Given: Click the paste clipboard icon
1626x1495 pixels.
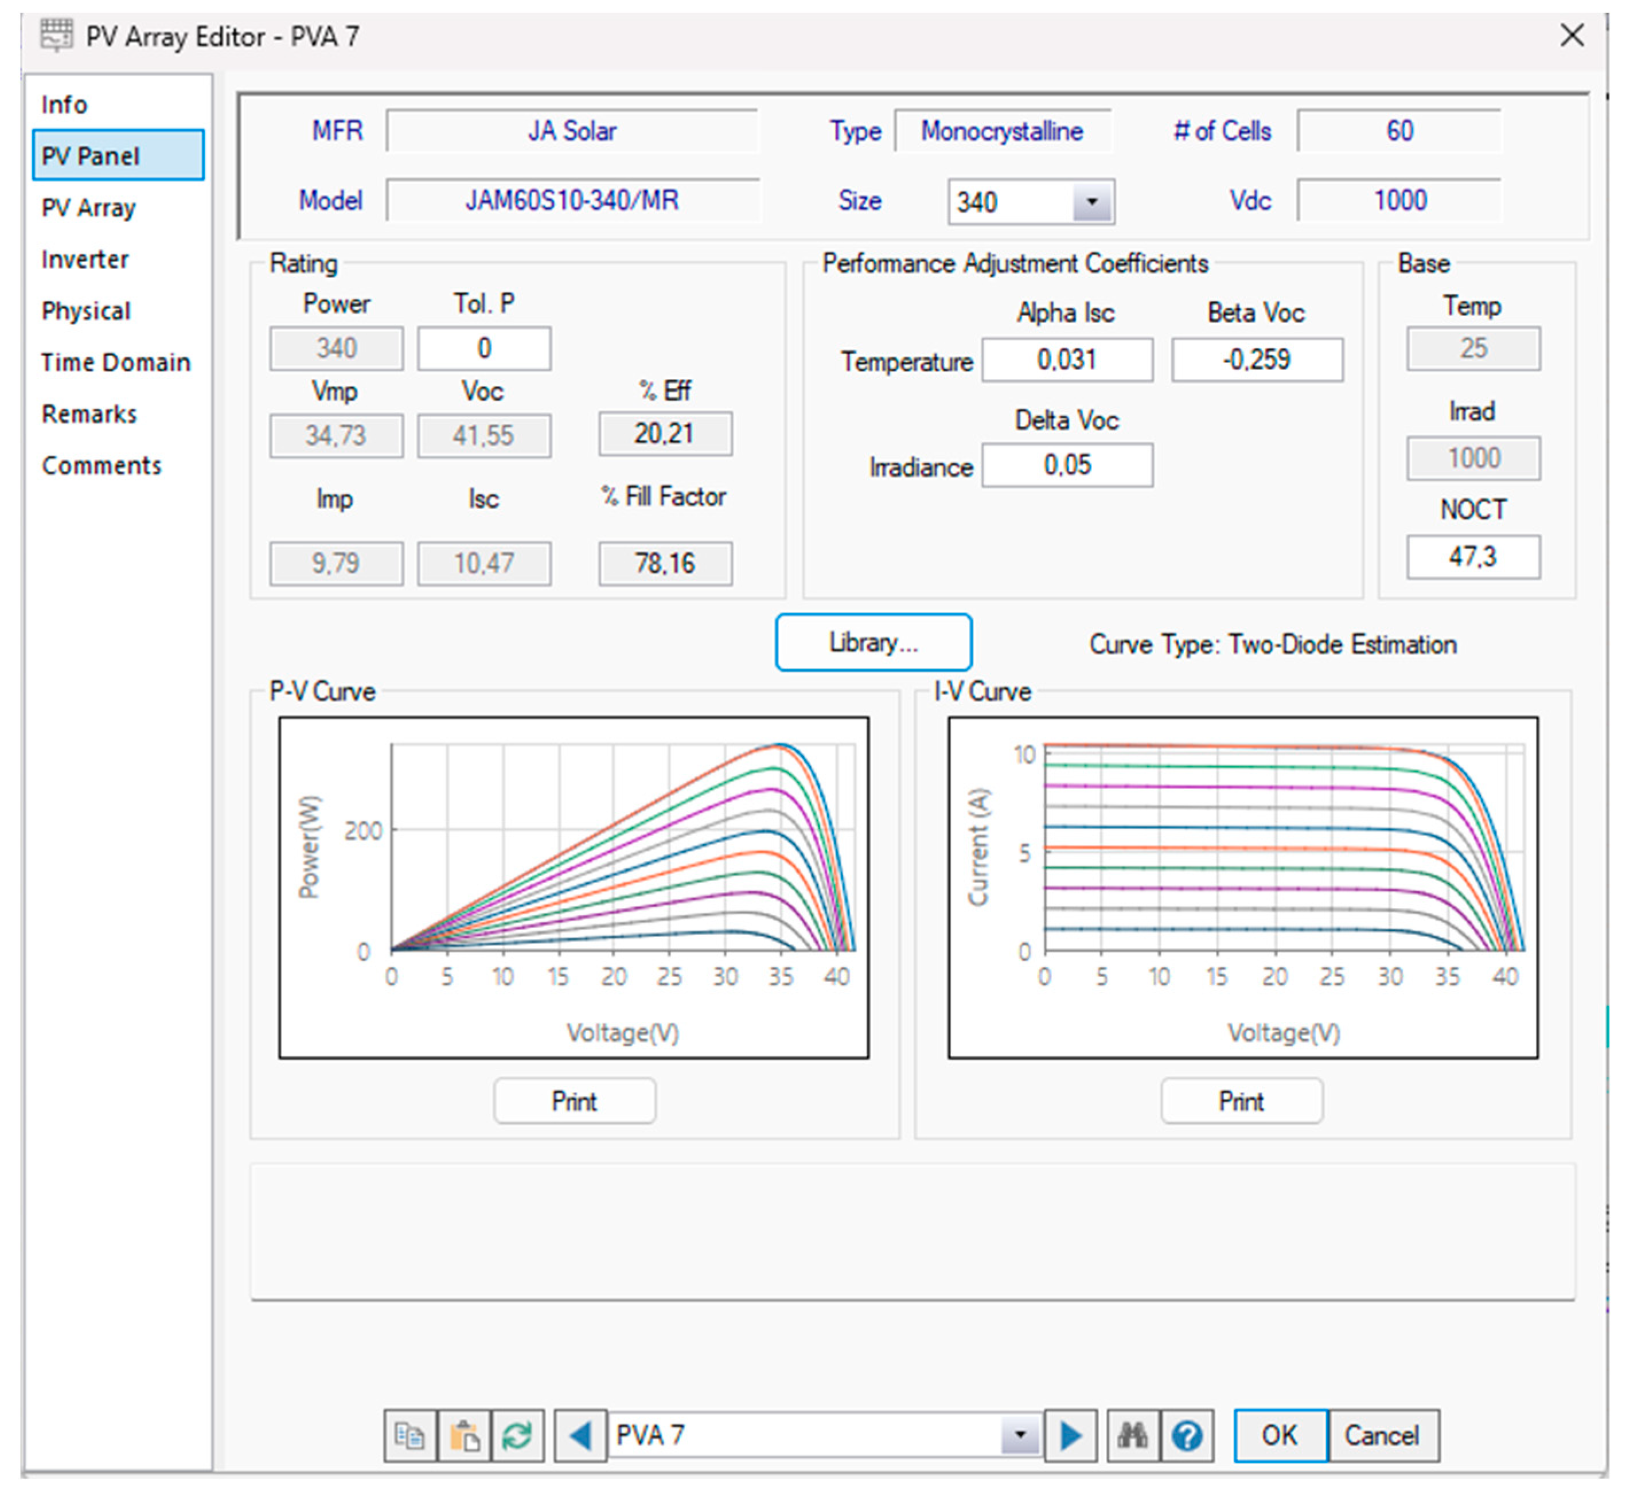Looking at the screenshot, I should pos(463,1436).
